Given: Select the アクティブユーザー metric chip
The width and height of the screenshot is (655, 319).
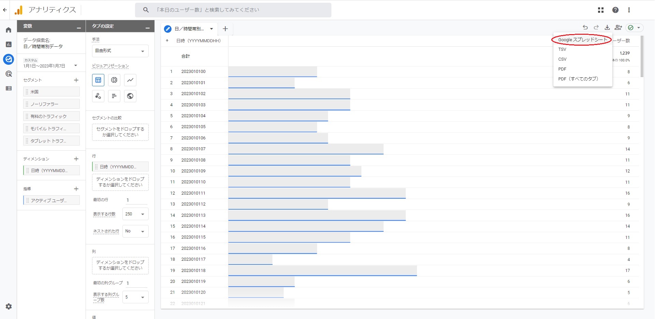Looking at the screenshot, I should click(x=51, y=200).
